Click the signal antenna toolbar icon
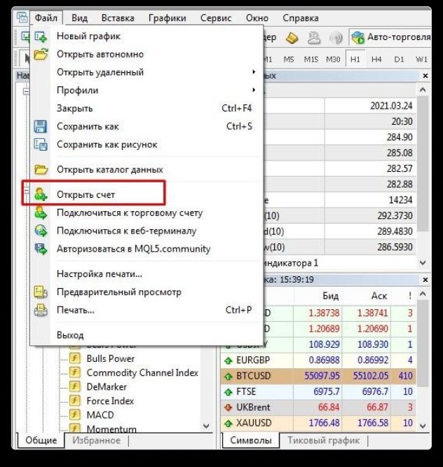 (336, 38)
